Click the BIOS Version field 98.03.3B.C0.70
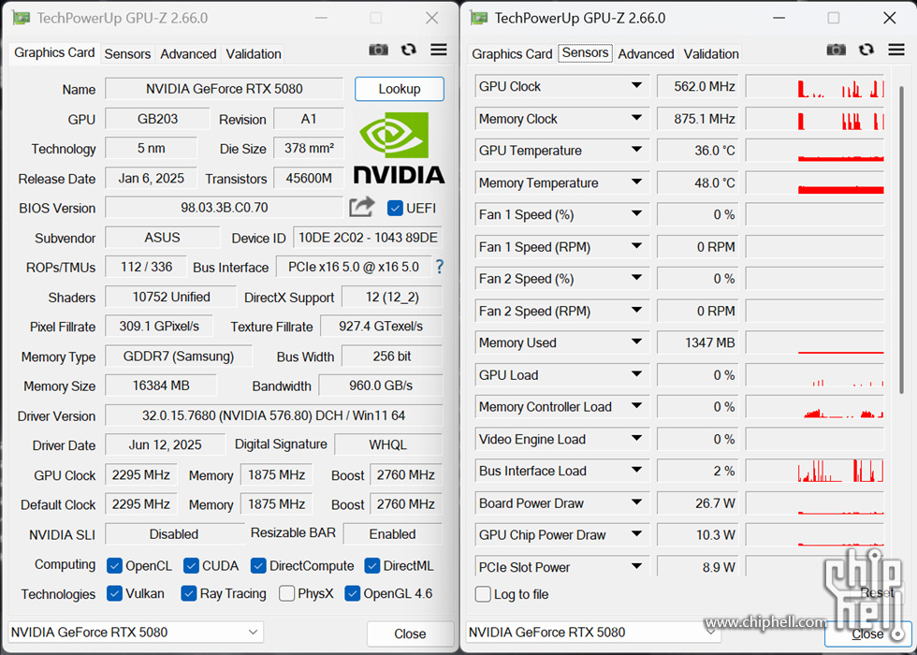Image resolution: width=917 pixels, height=655 pixels. pyautogui.click(x=224, y=208)
